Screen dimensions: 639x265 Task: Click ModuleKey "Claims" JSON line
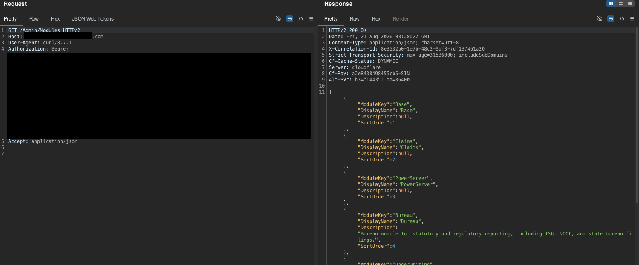[388, 141]
